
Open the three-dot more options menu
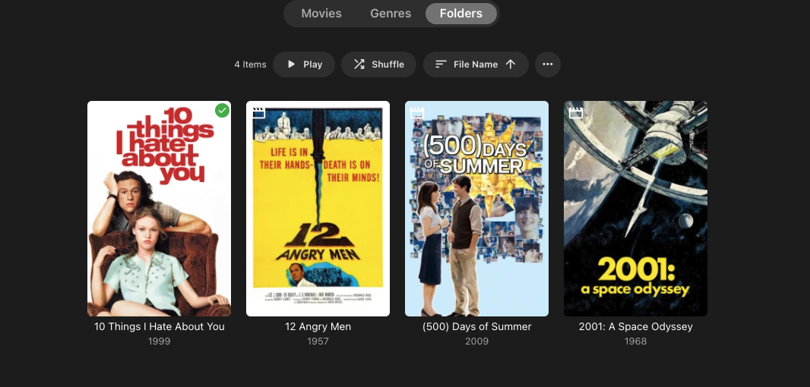(x=548, y=64)
